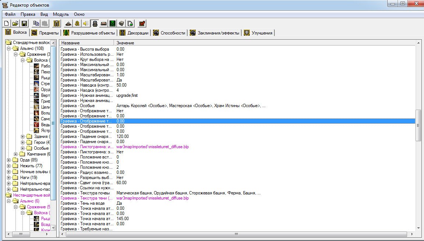Click the Open file toolbar icon

15,23
